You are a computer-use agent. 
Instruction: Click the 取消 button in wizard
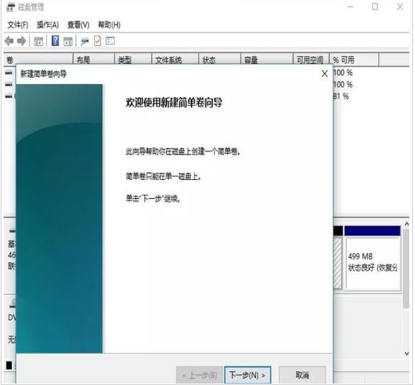(302, 375)
